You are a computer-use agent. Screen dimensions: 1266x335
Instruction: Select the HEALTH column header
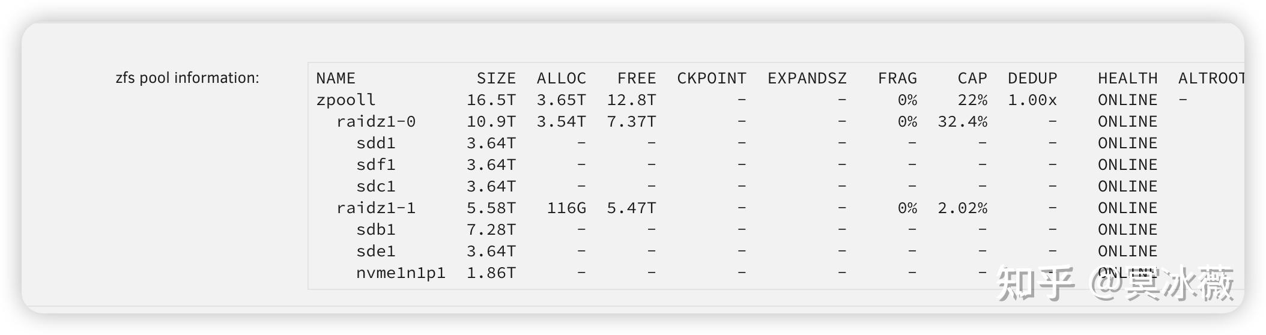(1127, 79)
